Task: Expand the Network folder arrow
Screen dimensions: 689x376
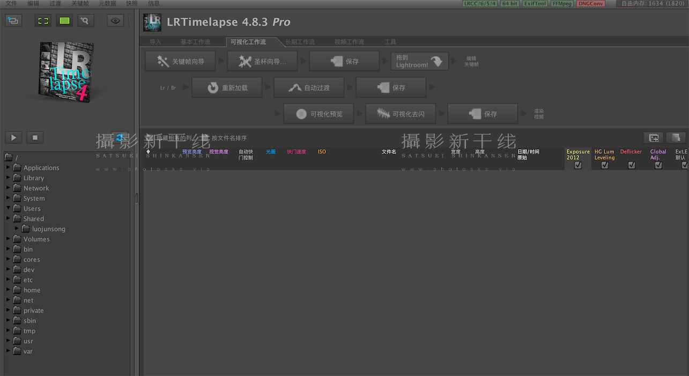Action: coord(9,188)
